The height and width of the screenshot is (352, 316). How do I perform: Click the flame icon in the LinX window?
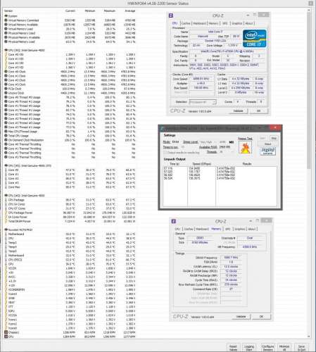tap(245, 148)
